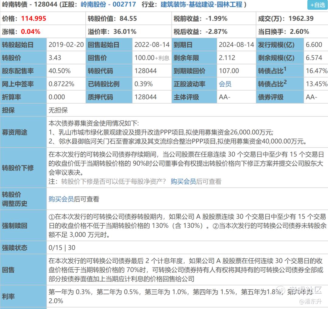Click the +自选 button

(x=317, y=5)
